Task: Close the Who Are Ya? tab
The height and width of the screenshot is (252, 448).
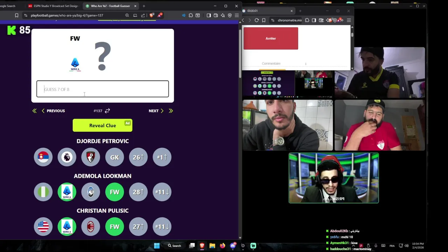Action: (135, 6)
